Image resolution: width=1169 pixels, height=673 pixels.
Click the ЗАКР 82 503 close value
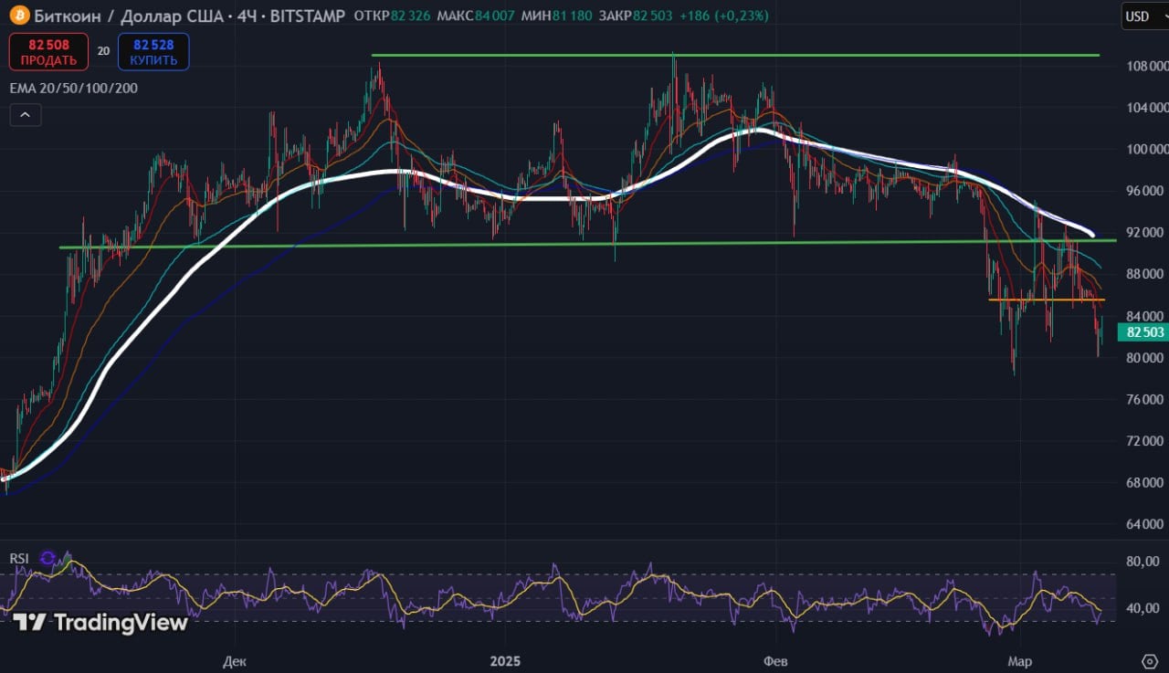coord(636,16)
